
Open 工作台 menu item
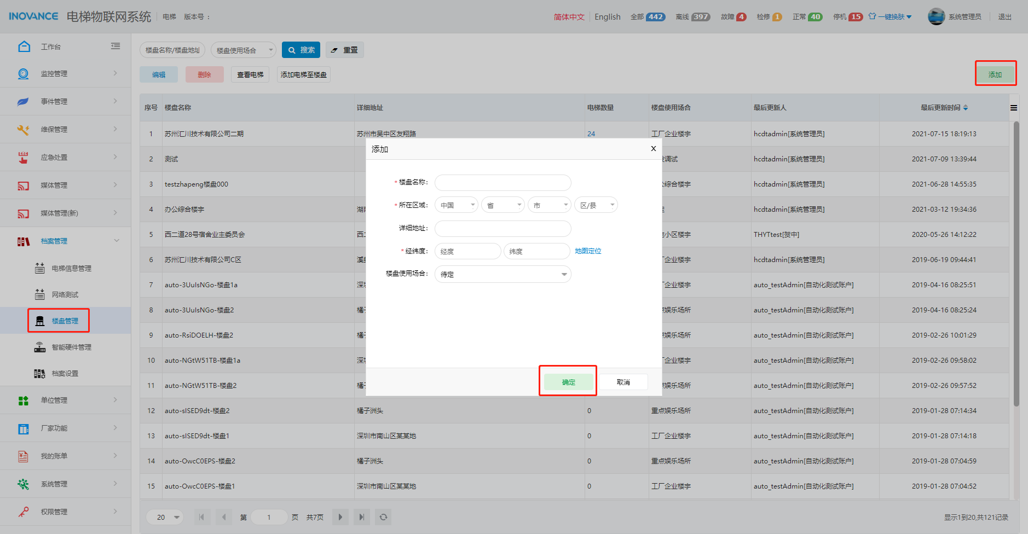(x=51, y=47)
